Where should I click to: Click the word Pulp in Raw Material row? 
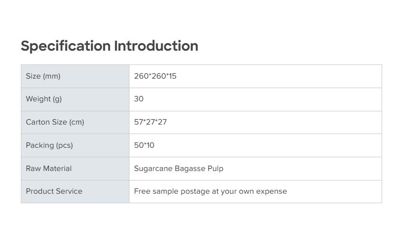click(x=215, y=169)
